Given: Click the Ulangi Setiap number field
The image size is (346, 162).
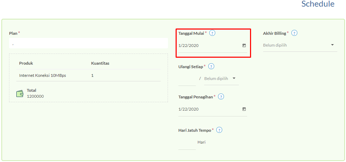Looking at the screenshot, I should pyautogui.click(x=187, y=80).
